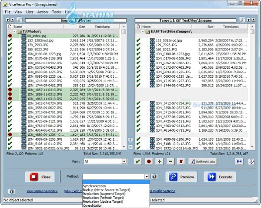The height and width of the screenshot is (208, 261).
Task: Open the Action menu
Action: 43,12
